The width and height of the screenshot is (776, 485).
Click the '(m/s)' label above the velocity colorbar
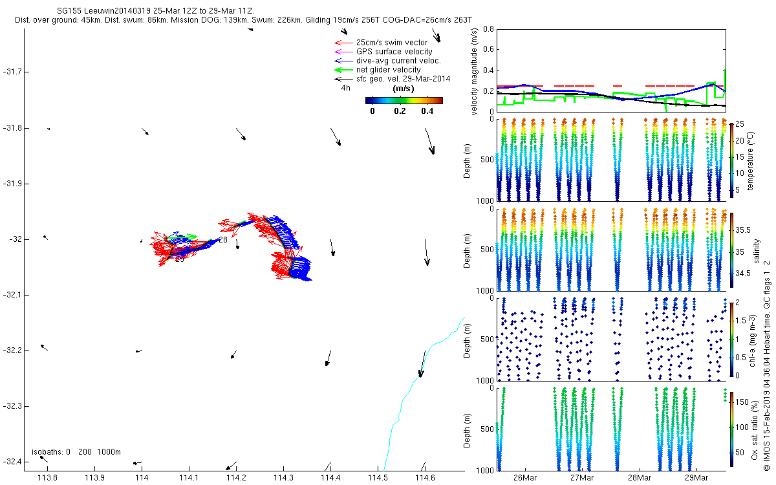coord(404,89)
